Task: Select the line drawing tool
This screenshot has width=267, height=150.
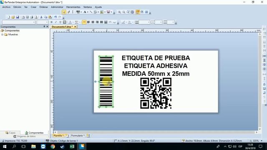Action: [x=91, y=12]
